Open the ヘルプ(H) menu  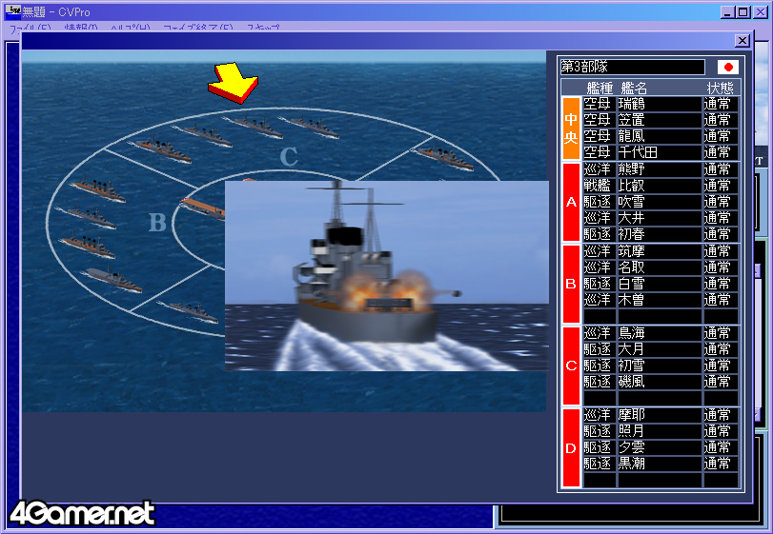(131, 28)
